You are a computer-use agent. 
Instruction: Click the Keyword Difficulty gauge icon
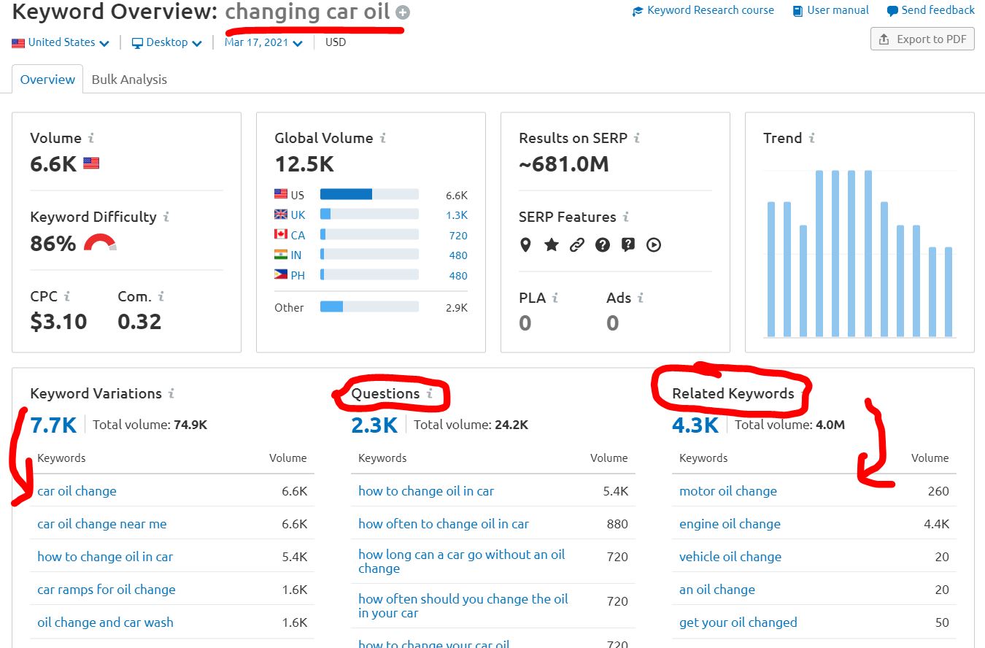101,242
